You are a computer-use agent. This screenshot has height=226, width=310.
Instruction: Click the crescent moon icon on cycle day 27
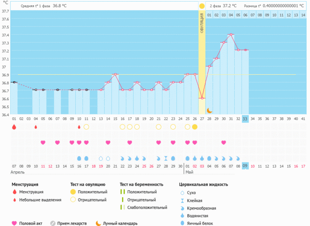click(209, 110)
